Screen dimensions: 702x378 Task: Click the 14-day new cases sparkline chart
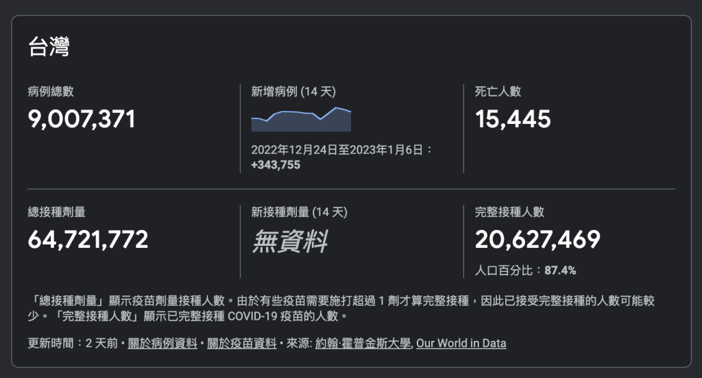[301, 119]
